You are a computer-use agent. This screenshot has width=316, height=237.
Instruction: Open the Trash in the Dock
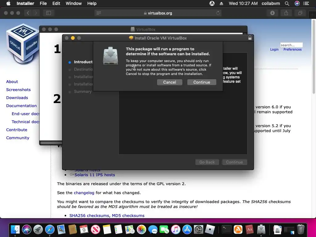301,229
